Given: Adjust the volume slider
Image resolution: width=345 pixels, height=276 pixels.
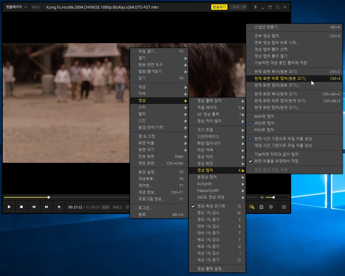Looking at the screenshot, I should pyautogui.click(x=276, y=197).
